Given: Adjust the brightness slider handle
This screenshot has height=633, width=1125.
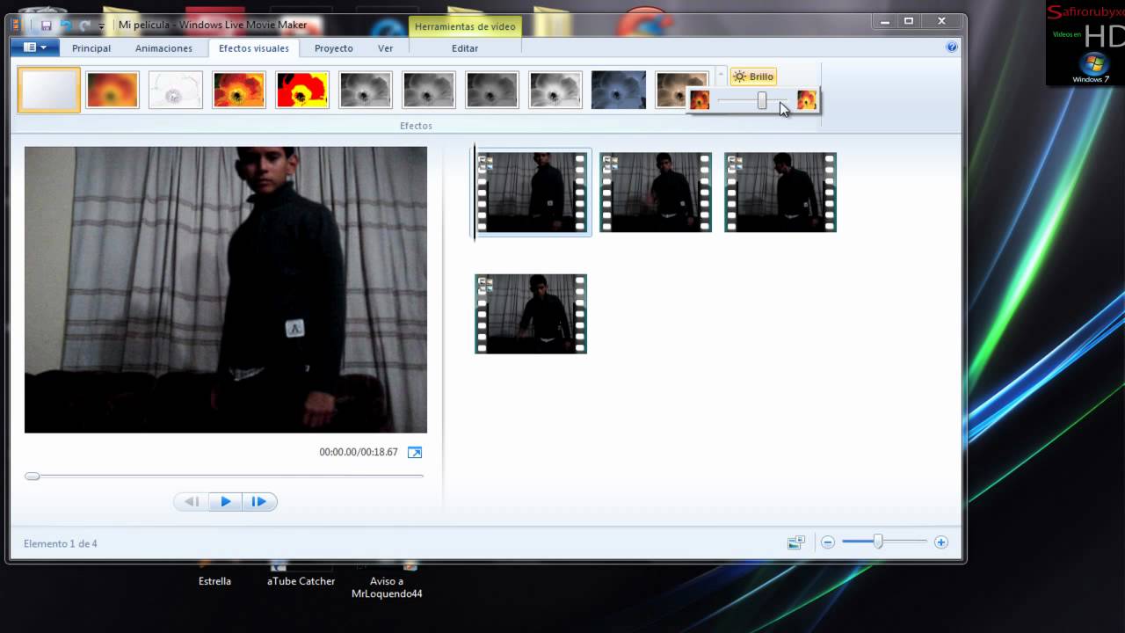Looking at the screenshot, I should pos(762,101).
